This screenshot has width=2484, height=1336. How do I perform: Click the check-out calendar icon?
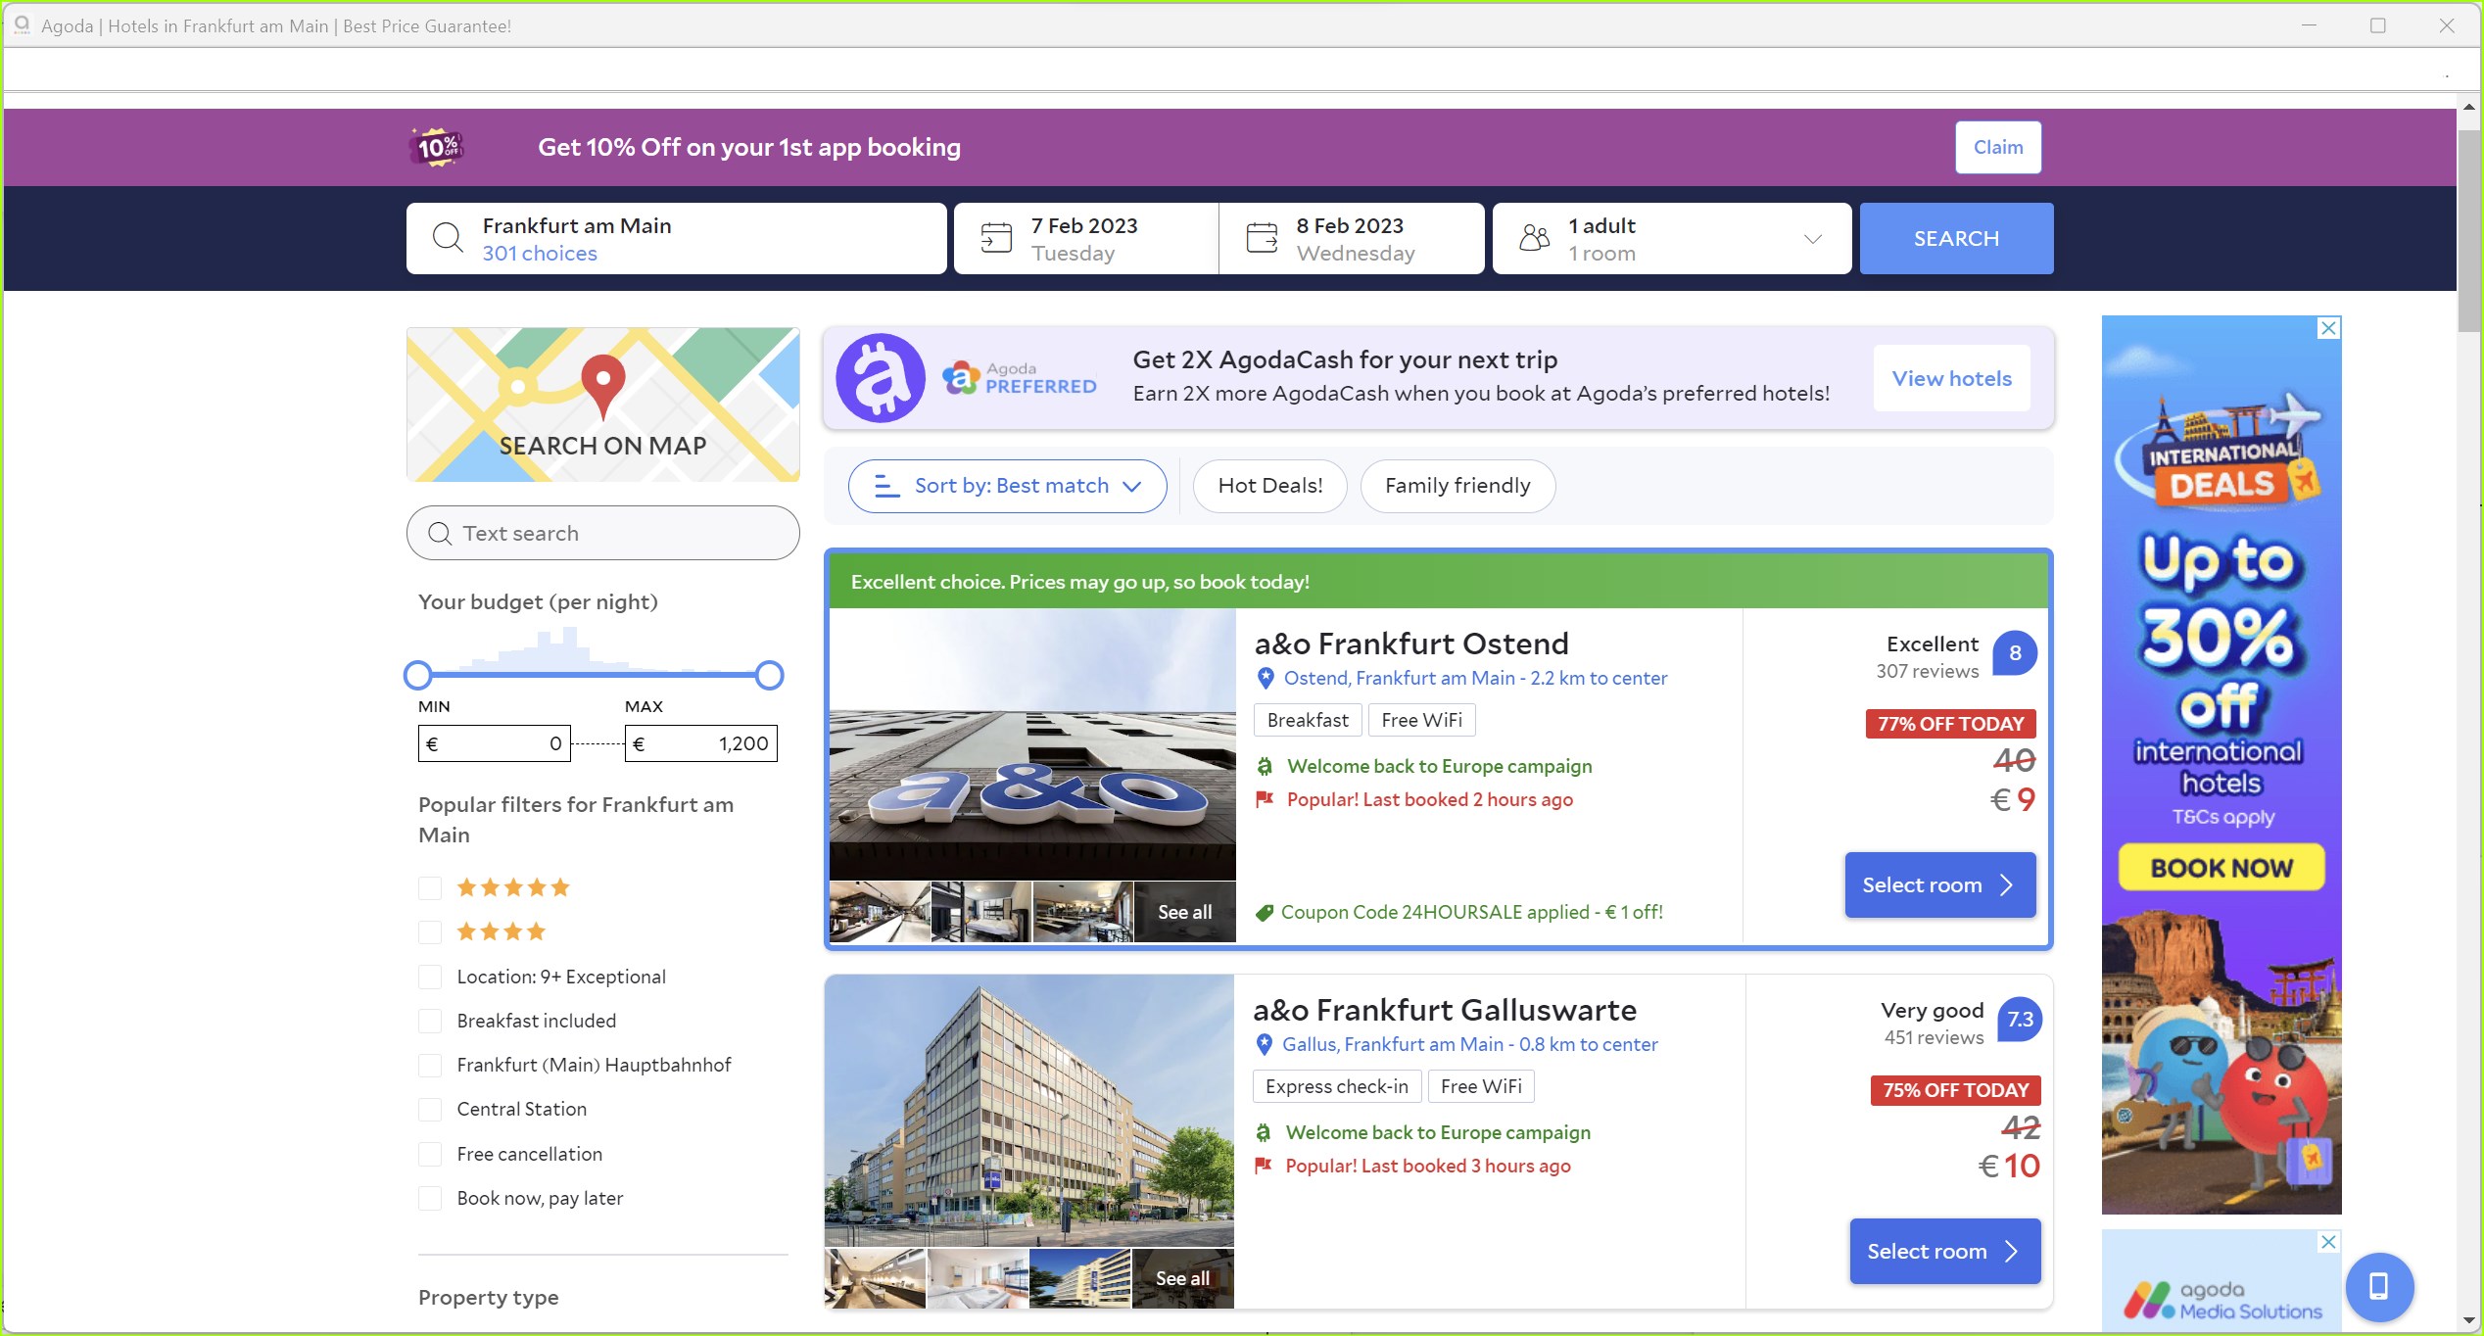(x=1262, y=238)
